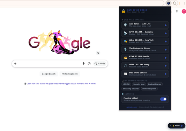Search by image with Google Lens icon
Viewport: 186px width, 131px height.
coord(89,64)
